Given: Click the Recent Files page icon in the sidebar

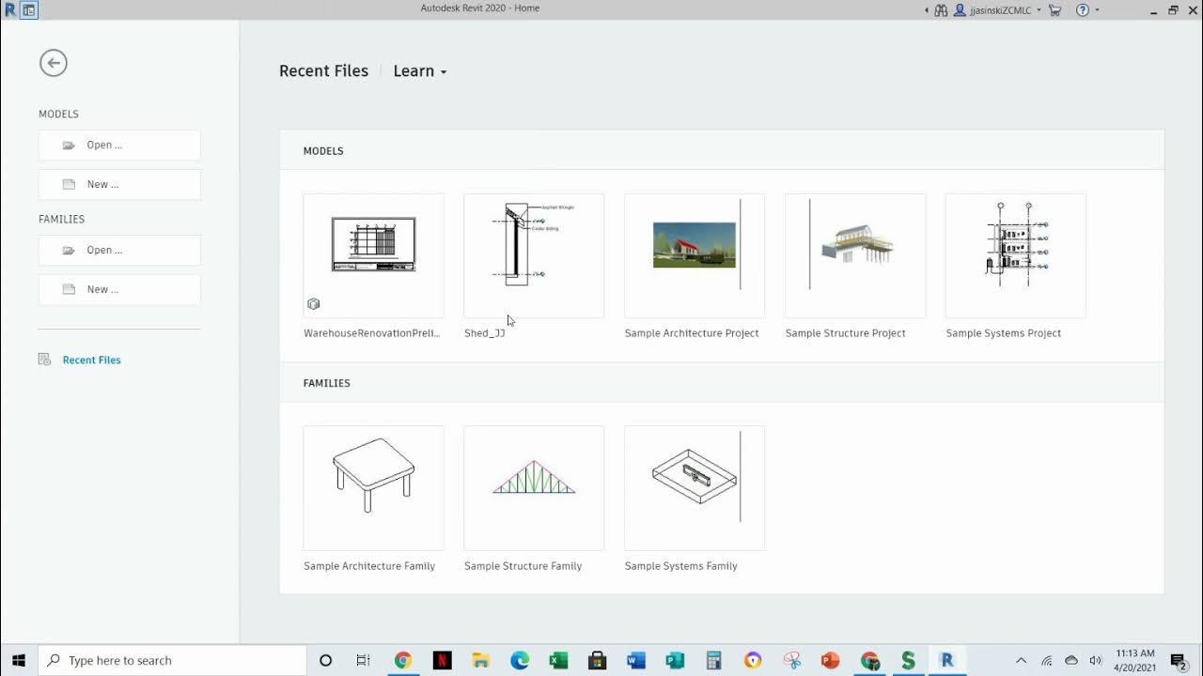Looking at the screenshot, I should (x=44, y=360).
